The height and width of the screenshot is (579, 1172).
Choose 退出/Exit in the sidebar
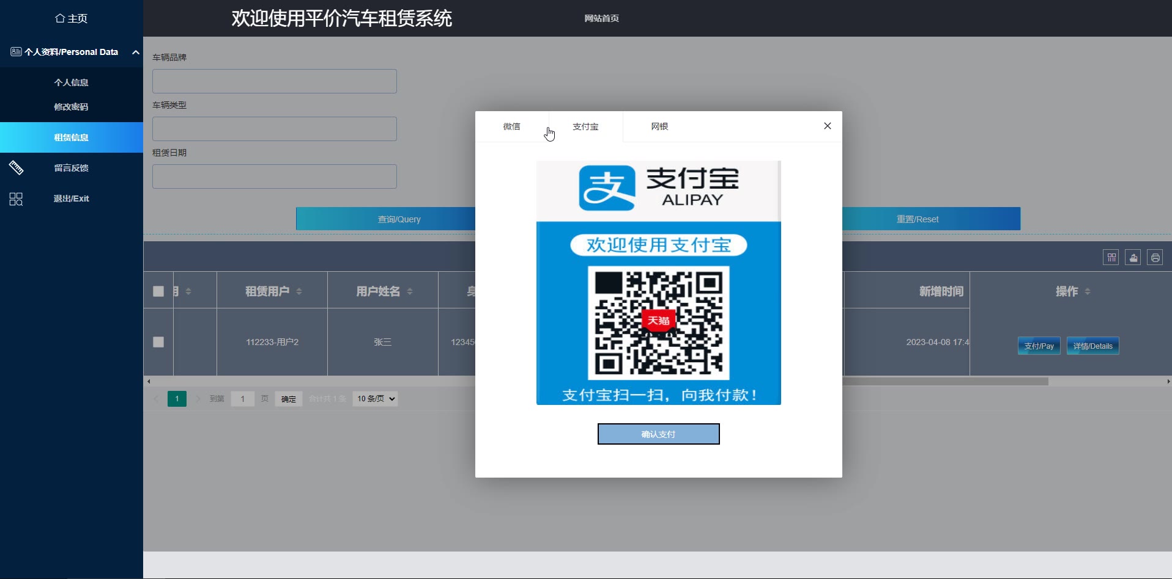coord(71,198)
